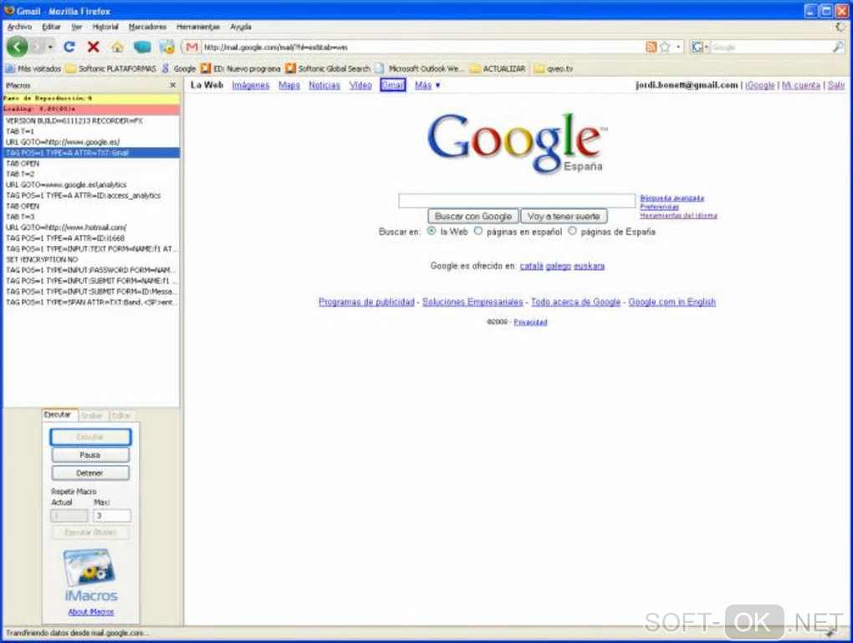This screenshot has height=643, width=853.
Task: Open the 'Mi cuenta' link
Action: [x=801, y=85]
